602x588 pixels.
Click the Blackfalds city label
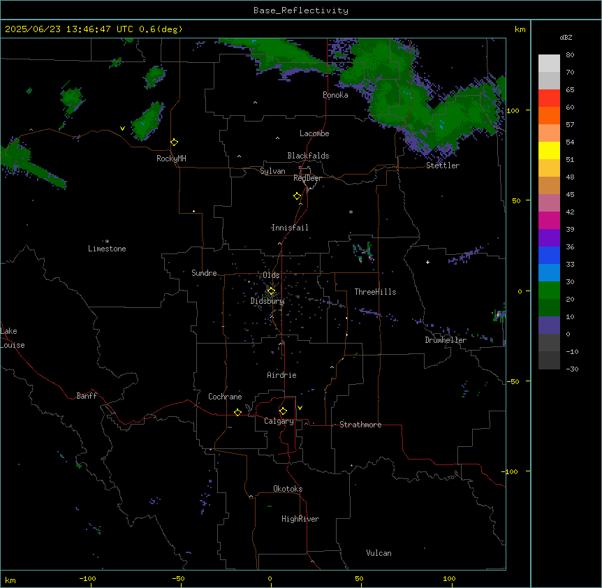(308, 156)
